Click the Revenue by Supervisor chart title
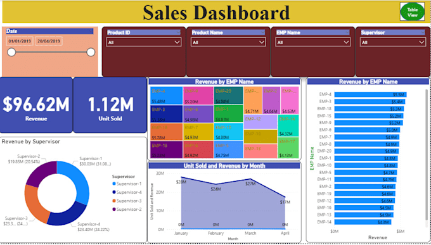Image resolution: width=431 pixels, height=245 pixels. pos(31,142)
